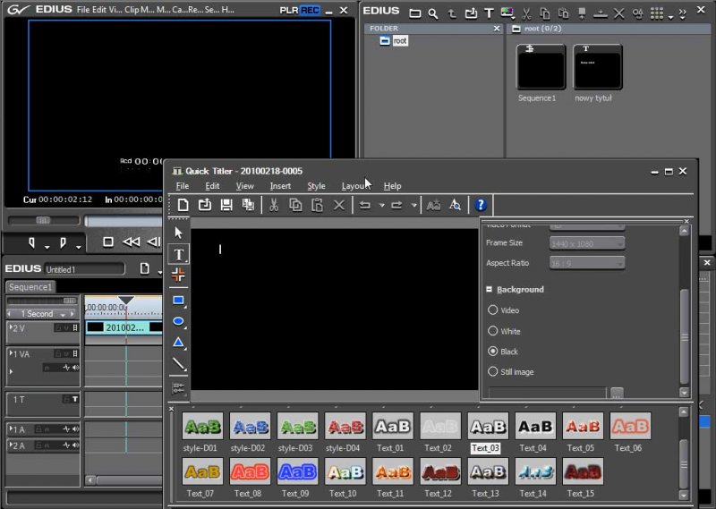Set background to White

coord(492,331)
